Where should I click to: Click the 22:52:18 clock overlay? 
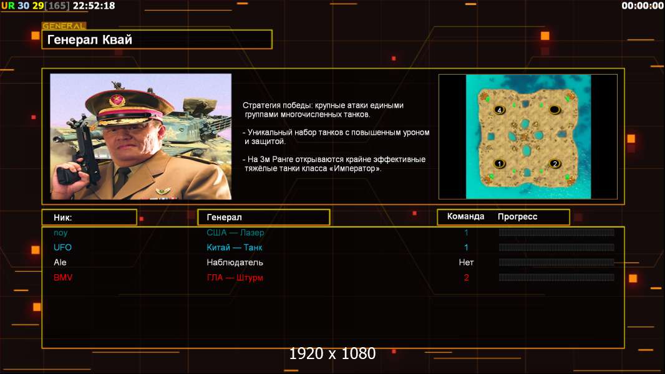pos(94,6)
